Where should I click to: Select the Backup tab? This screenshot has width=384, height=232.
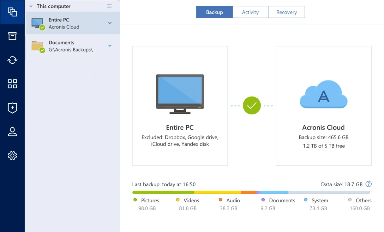(214, 12)
